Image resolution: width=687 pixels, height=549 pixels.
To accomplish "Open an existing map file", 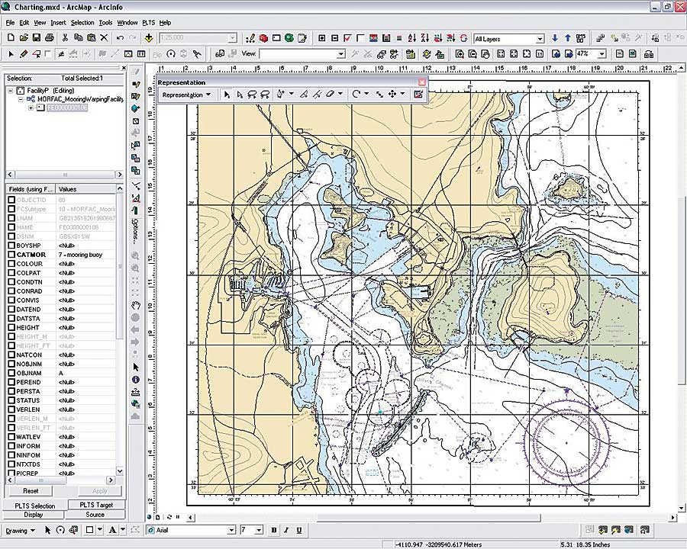I will [x=24, y=38].
